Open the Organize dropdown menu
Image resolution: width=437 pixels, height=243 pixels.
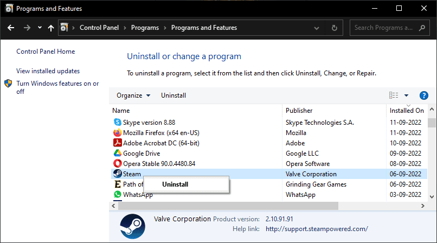point(133,95)
